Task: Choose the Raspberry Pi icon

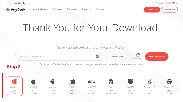Action: point(150,82)
